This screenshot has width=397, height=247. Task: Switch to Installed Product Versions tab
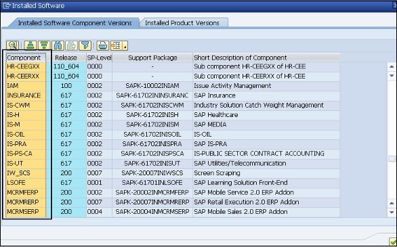tap(182, 23)
